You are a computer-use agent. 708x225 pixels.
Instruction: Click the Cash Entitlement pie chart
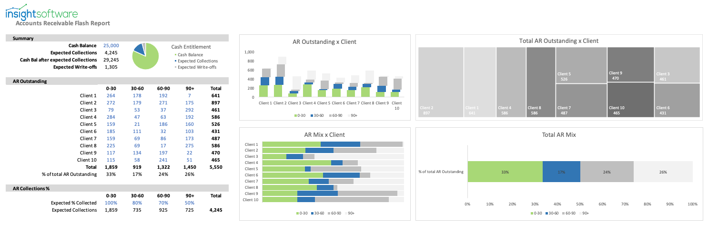point(145,56)
